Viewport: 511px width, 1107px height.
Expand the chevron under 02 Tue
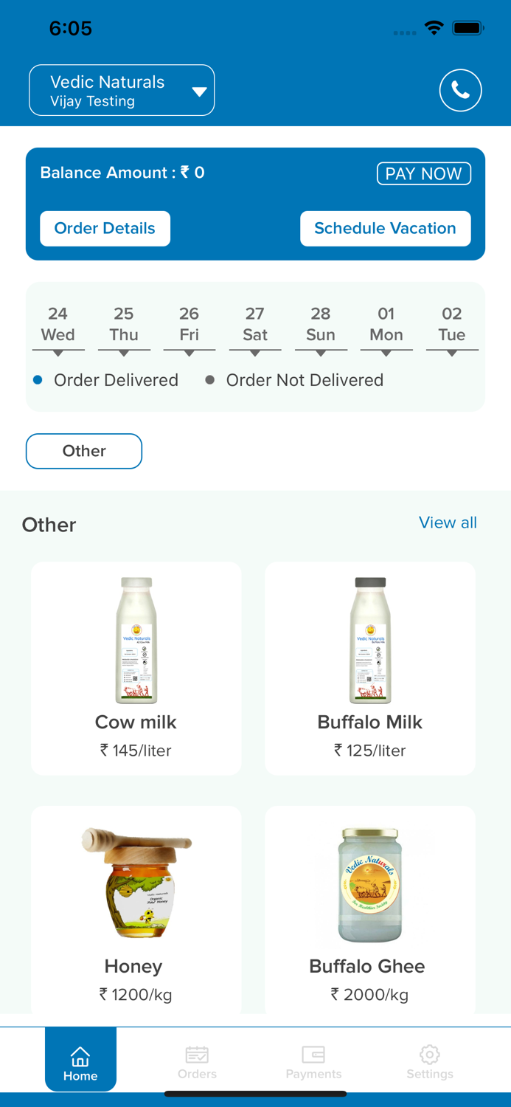[x=451, y=353]
